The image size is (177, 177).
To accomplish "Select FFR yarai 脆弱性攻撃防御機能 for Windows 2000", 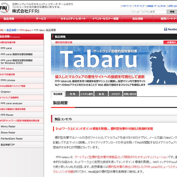I will click(22, 62).
